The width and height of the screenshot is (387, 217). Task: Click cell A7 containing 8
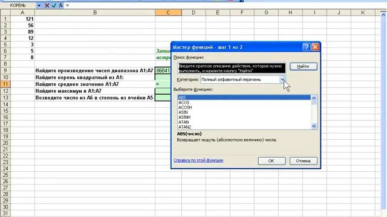[22, 57]
